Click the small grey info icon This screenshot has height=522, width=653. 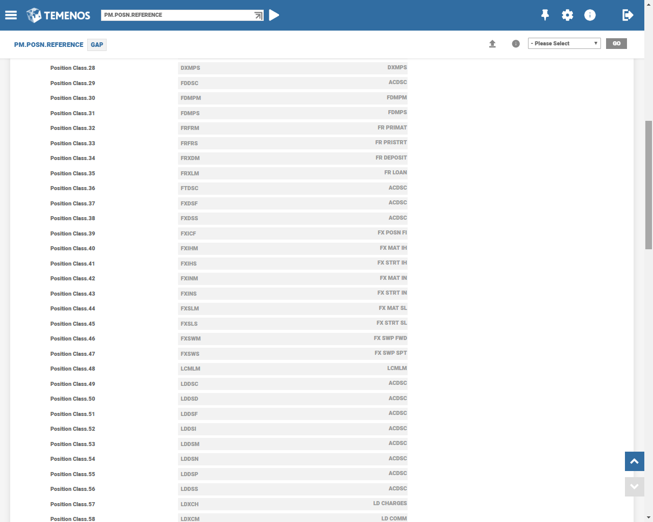516,44
